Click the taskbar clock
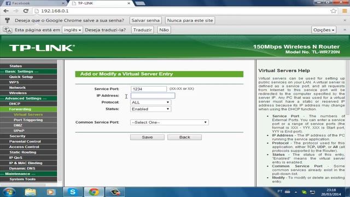This screenshot has width=350, height=197. pos(331,192)
